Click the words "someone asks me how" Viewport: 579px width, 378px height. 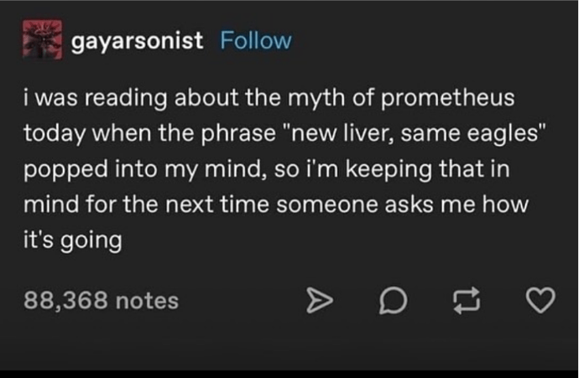tap(403, 205)
